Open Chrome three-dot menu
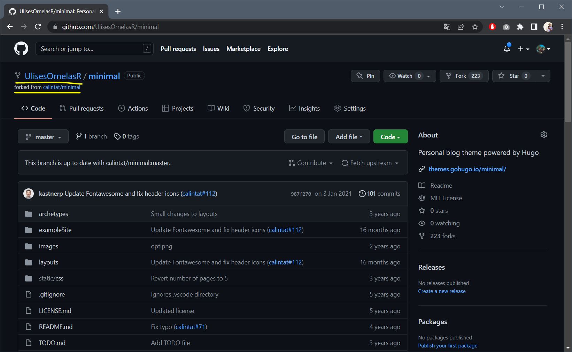572x352 pixels. (562, 27)
